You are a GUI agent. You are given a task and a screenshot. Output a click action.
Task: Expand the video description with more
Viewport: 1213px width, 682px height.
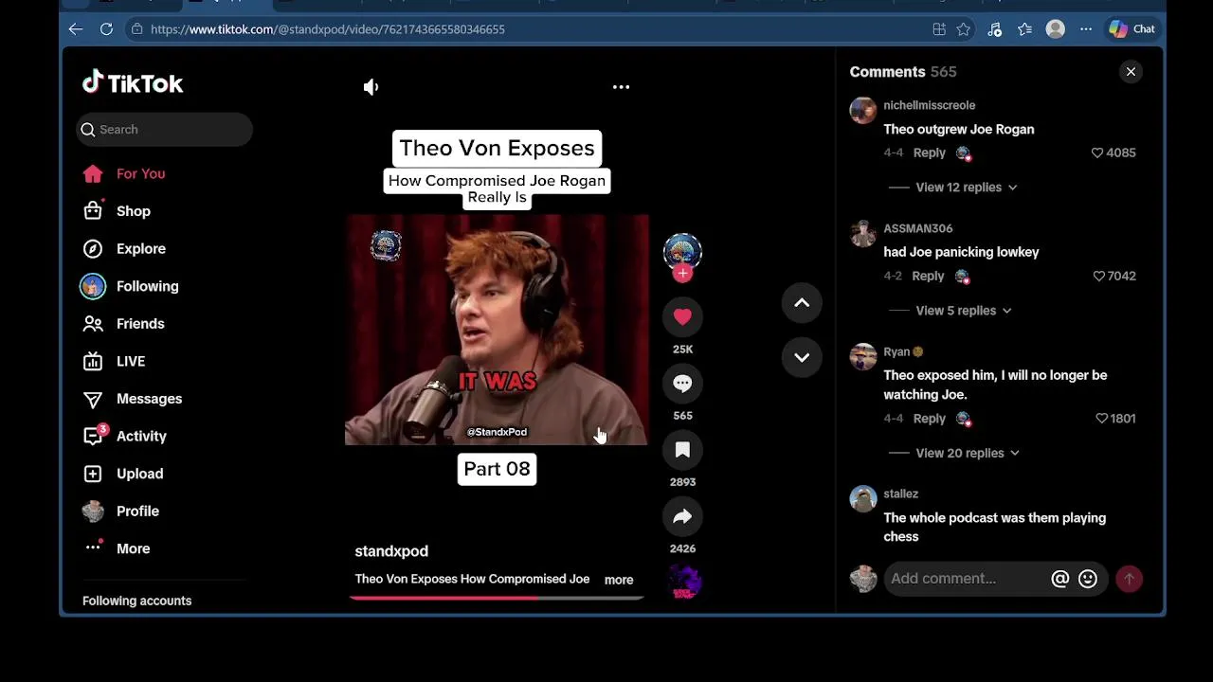click(619, 580)
